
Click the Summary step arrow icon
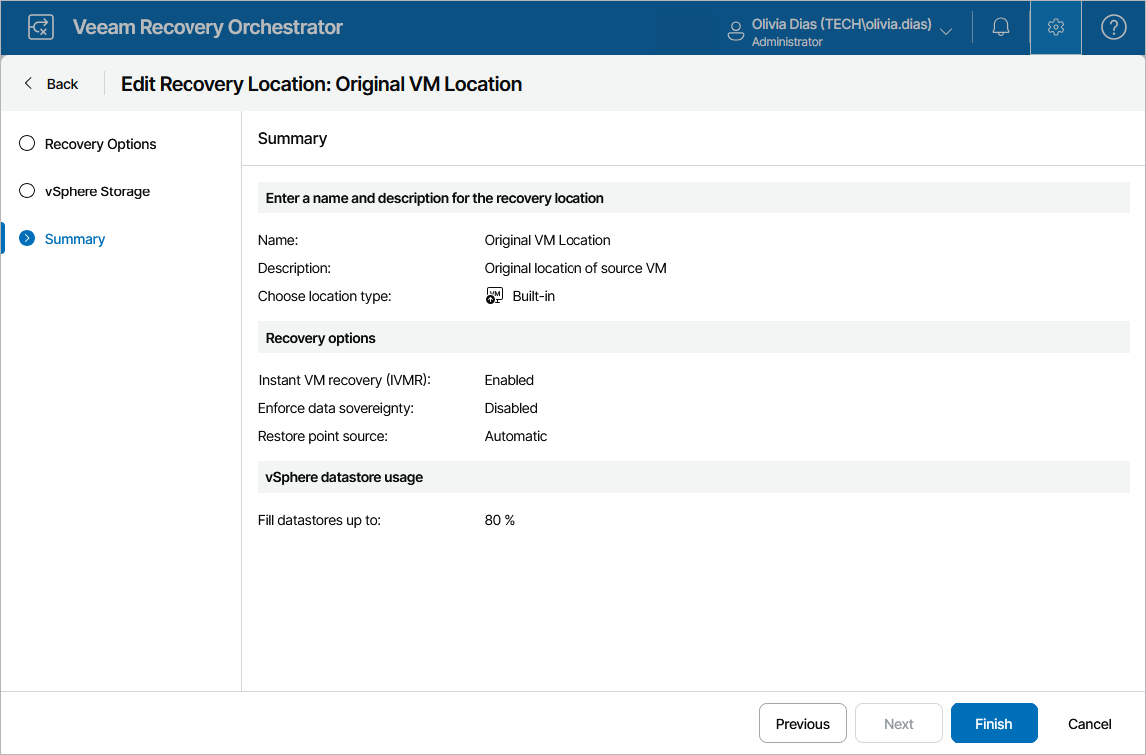[x=27, y=239]
